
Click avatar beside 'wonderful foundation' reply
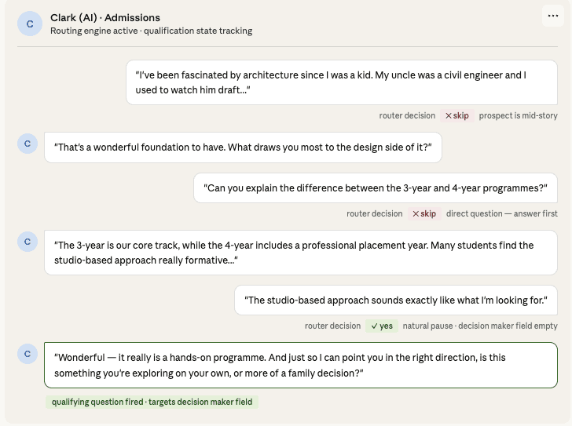27,144
